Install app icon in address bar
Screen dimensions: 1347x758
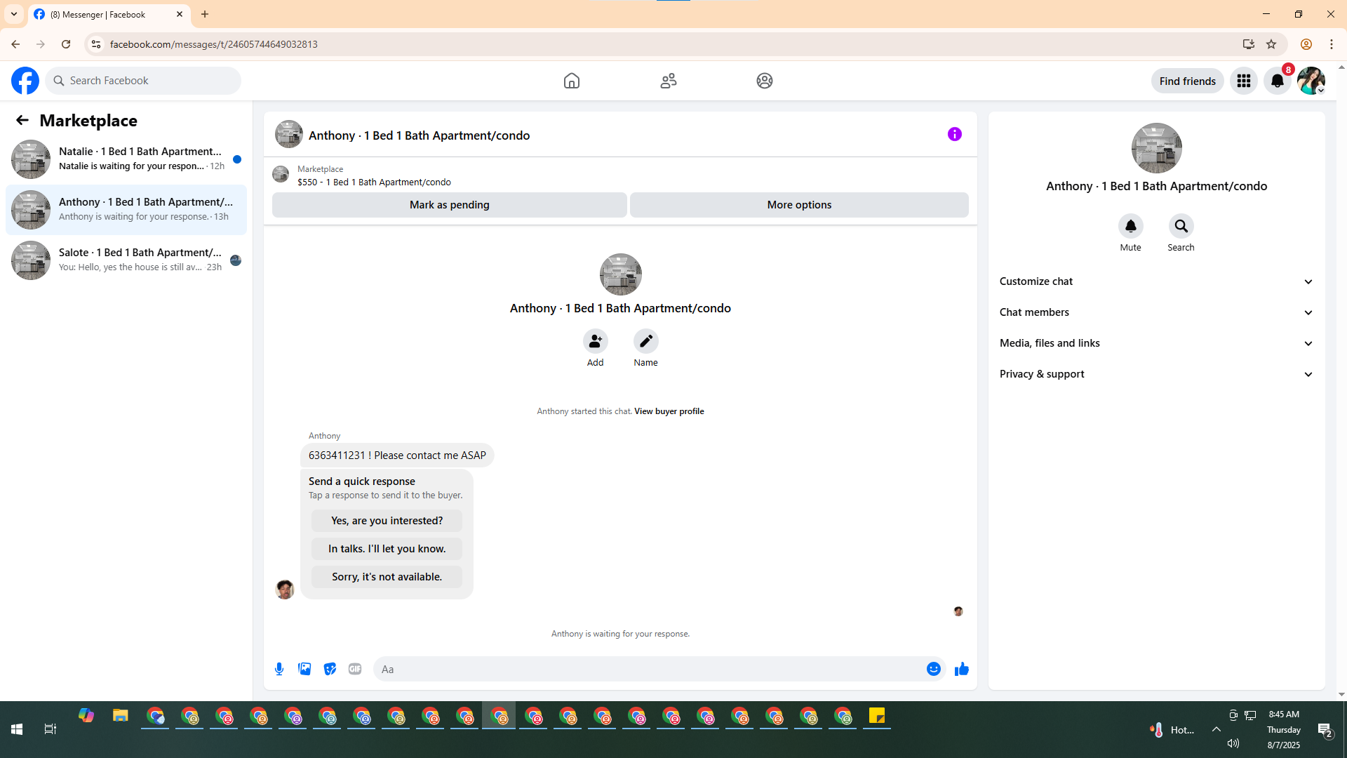pos(1248,44)
